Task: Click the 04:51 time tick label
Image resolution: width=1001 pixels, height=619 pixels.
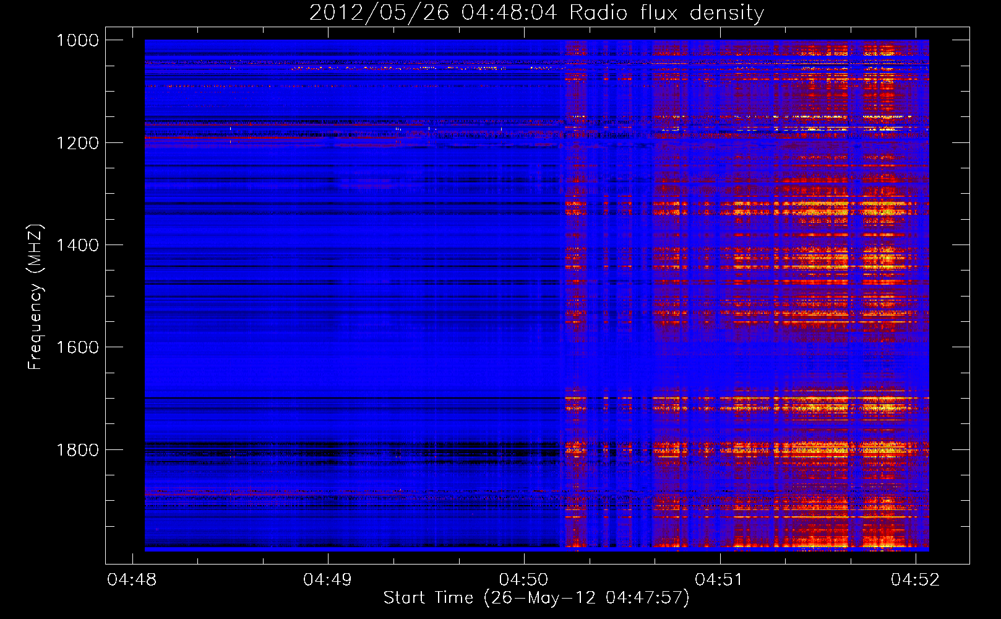Action: [719, 579]
